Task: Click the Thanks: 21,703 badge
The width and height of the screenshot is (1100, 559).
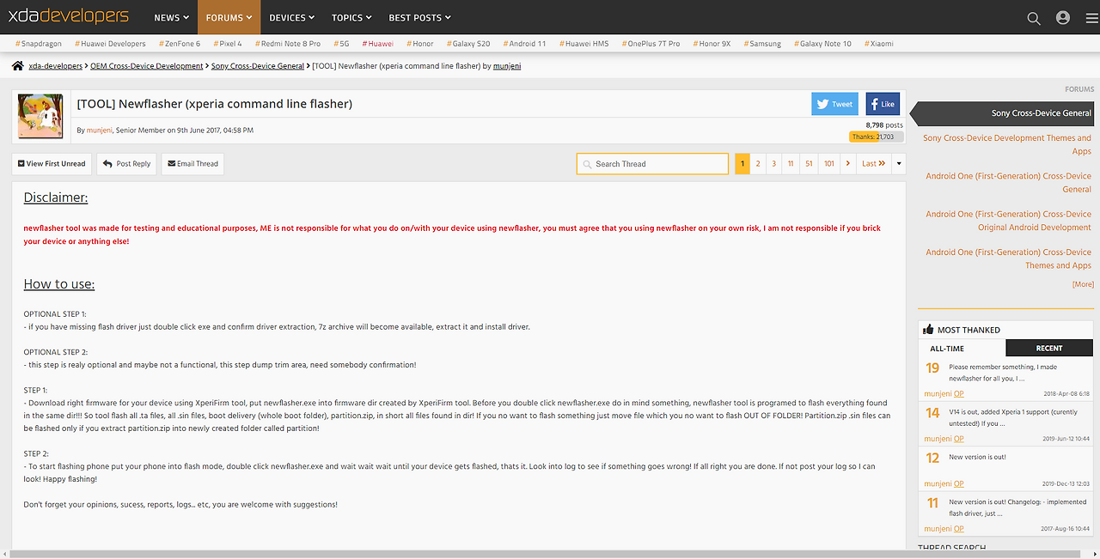Action: tap(876, 137)
